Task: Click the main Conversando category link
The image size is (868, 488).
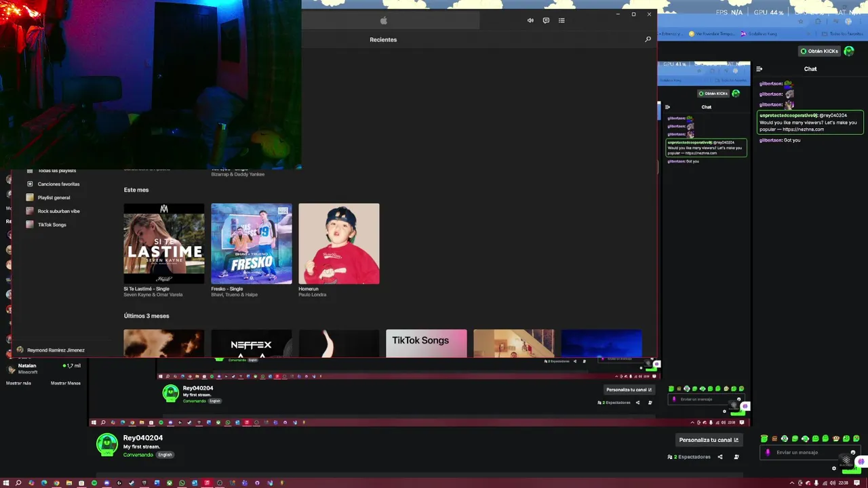Action: (138, 455)
